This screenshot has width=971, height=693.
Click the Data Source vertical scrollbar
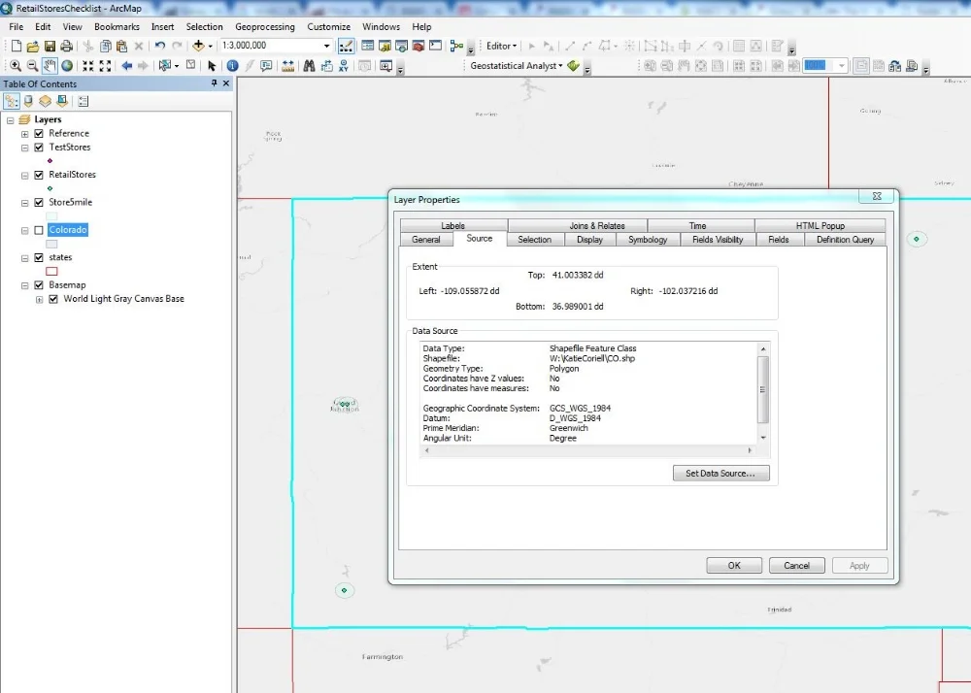[763, 393]
